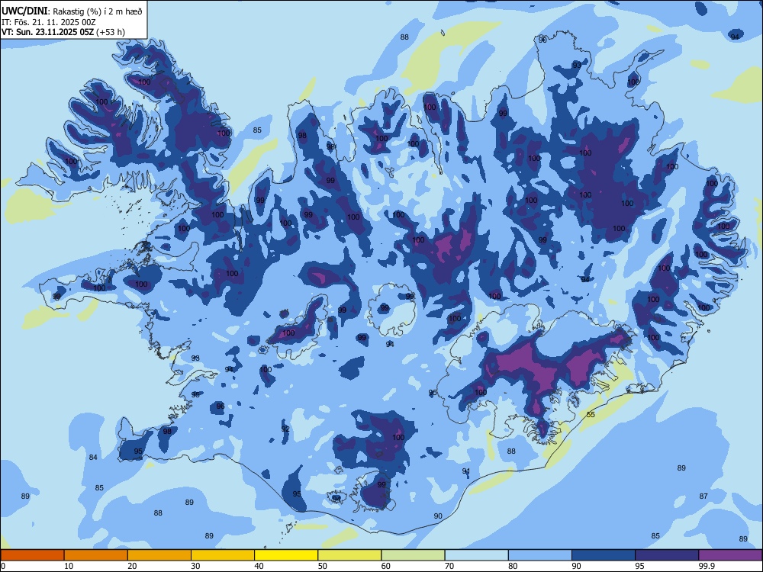This screenshot has width=763, height=572.
Task: Click the "IT: Fös. 21. 11. 2025 00Z" line
Action: [49, 22]
